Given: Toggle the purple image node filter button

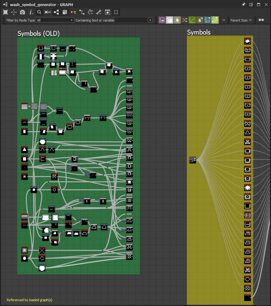Looking at the screenshot, I should point(162,20).
